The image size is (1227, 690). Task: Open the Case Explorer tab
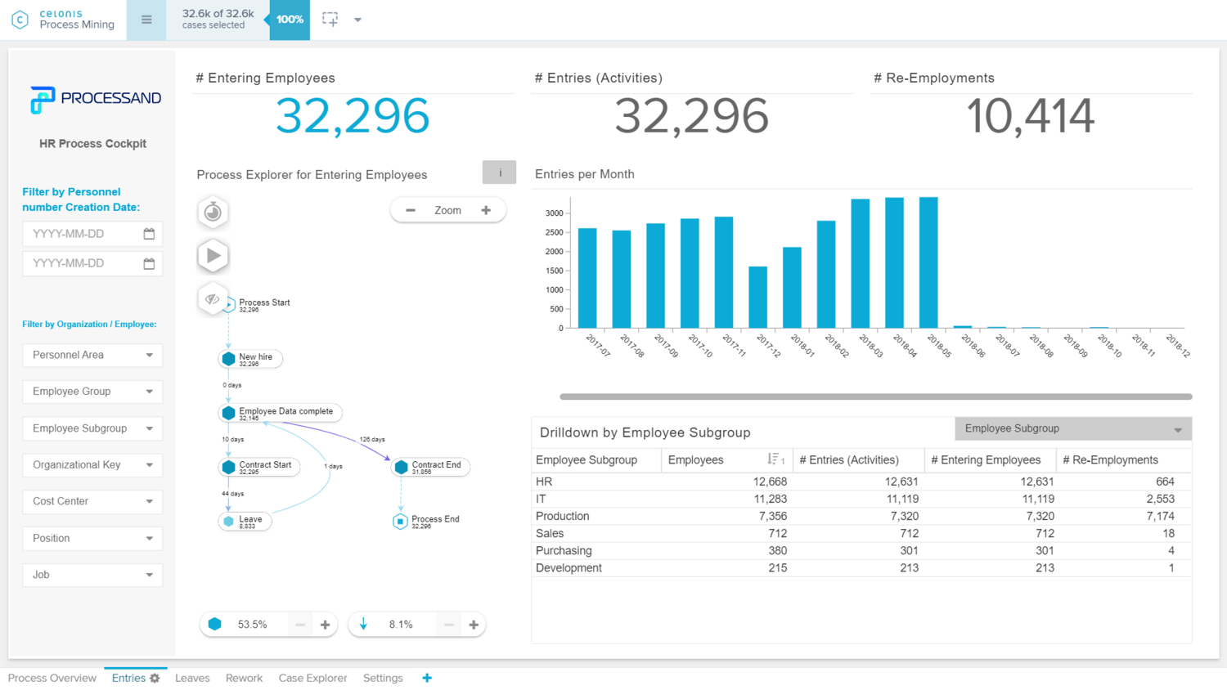(312, 678)
